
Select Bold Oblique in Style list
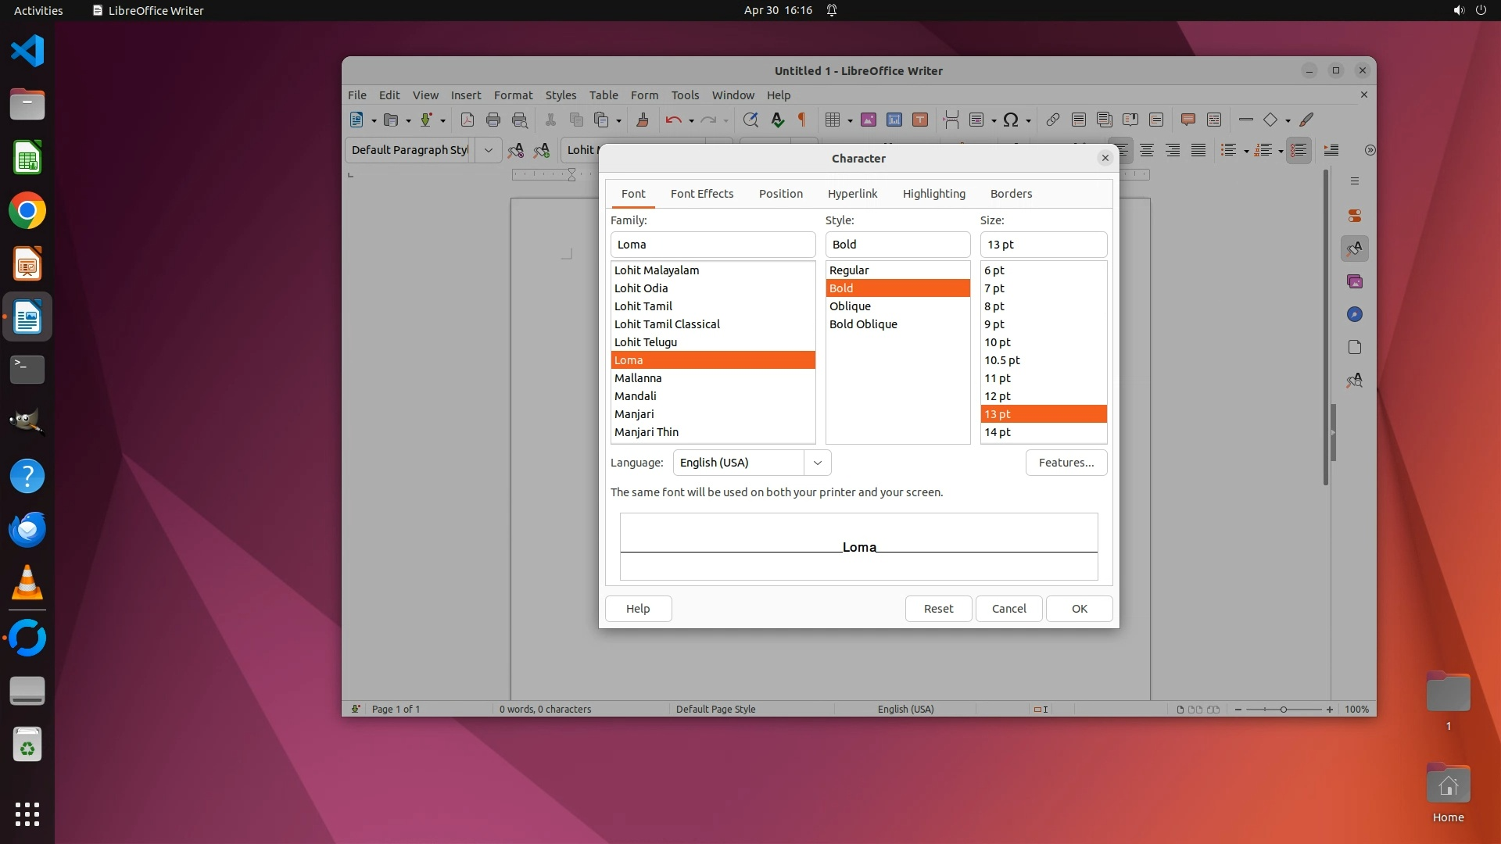click(863, 324)
